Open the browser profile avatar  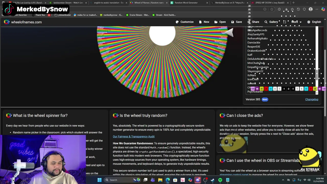[311, 9]
